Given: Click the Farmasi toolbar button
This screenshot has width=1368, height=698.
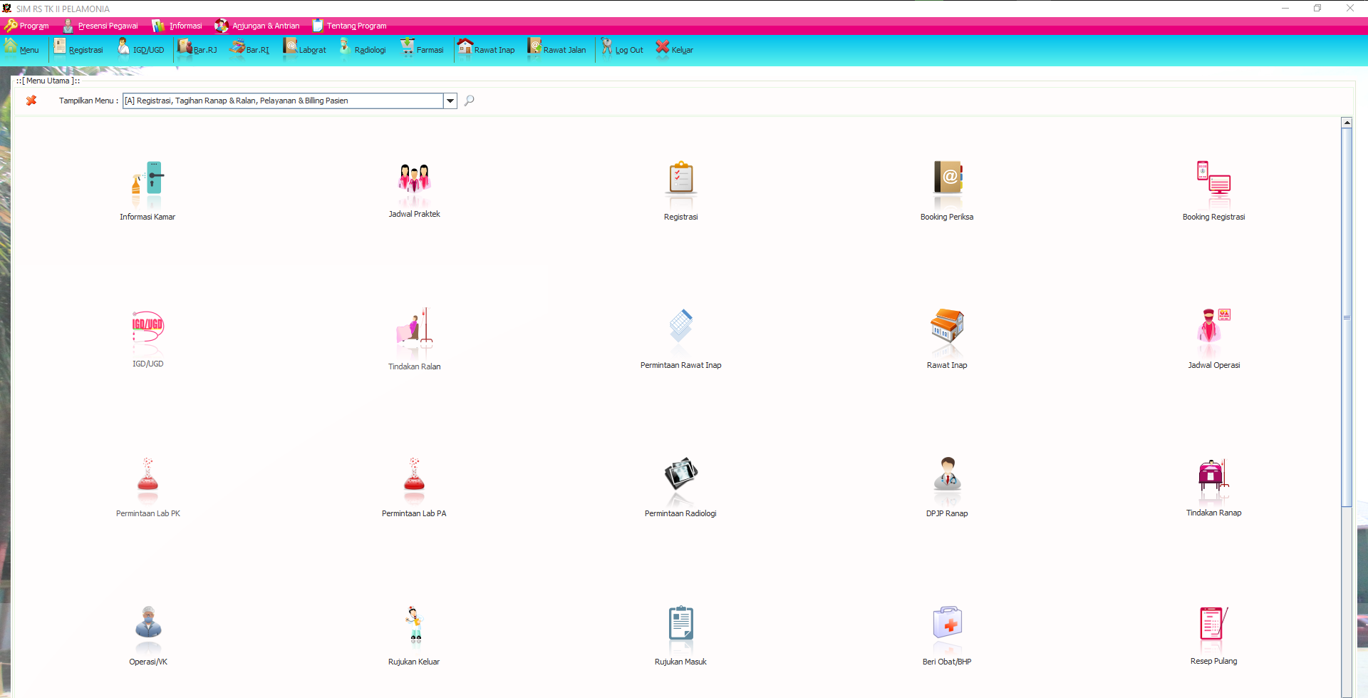Looking at the screenshot, I should pos(422,49).
